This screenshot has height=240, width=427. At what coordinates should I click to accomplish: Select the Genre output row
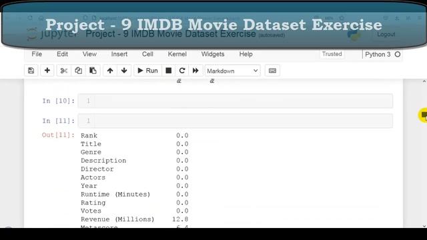click(x=135, y=152)
